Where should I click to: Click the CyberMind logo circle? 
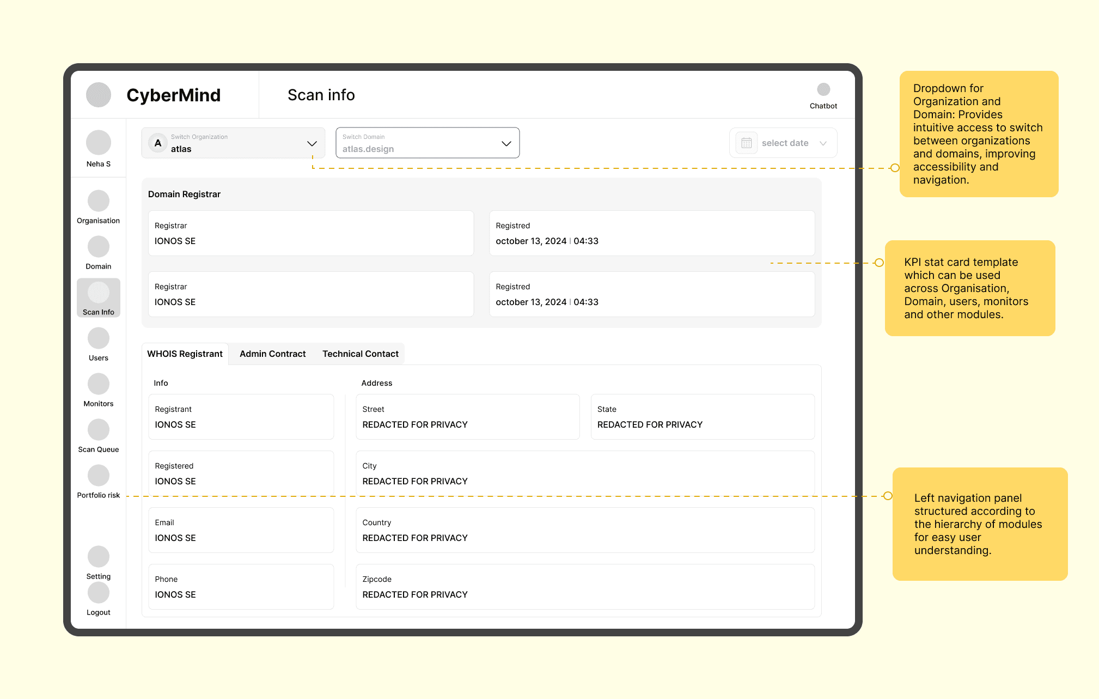(99, 95)
